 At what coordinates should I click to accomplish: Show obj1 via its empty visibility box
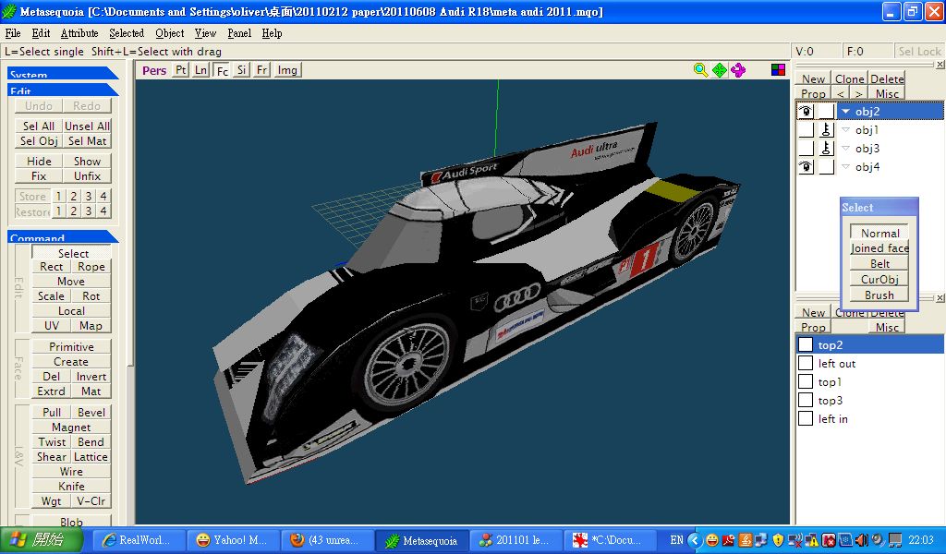[x=806, y=129]
